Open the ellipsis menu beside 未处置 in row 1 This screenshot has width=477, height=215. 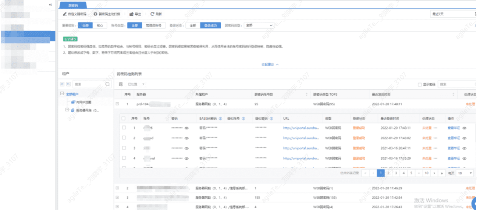pyautogui.click(x=435, y=128)
